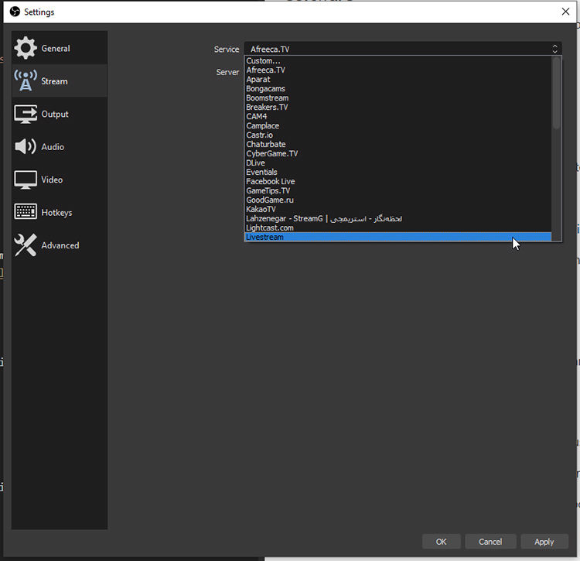Image resolution: width=580 pixels, height=561 pixels.
Task: Go to the Audio settings tab
Action: click(60, 147)
